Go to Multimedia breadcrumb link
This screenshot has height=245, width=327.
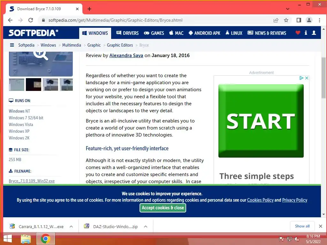point(72,45)
